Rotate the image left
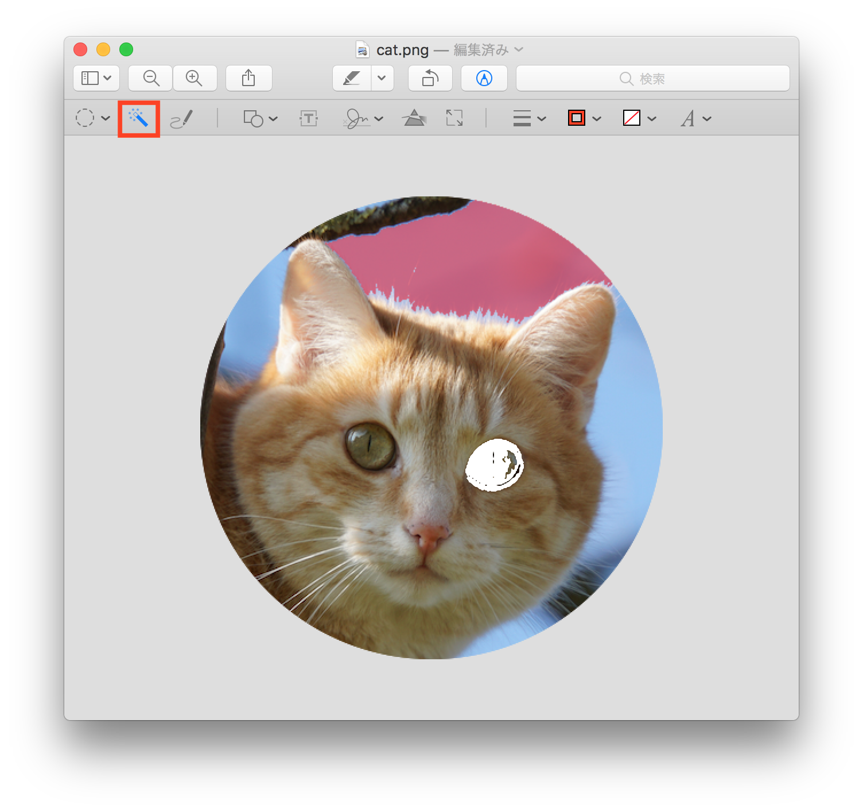This screenshot has height=812, width=863. [430, 78]
